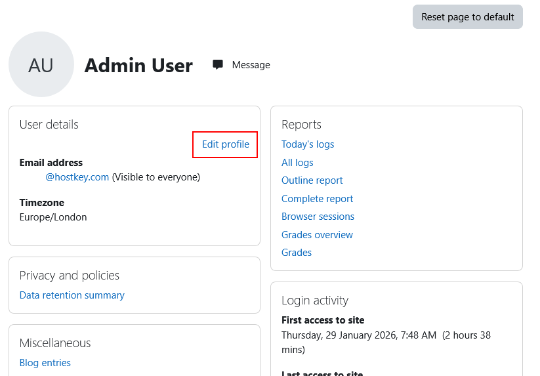Click the Message text link

pos(251,65)
